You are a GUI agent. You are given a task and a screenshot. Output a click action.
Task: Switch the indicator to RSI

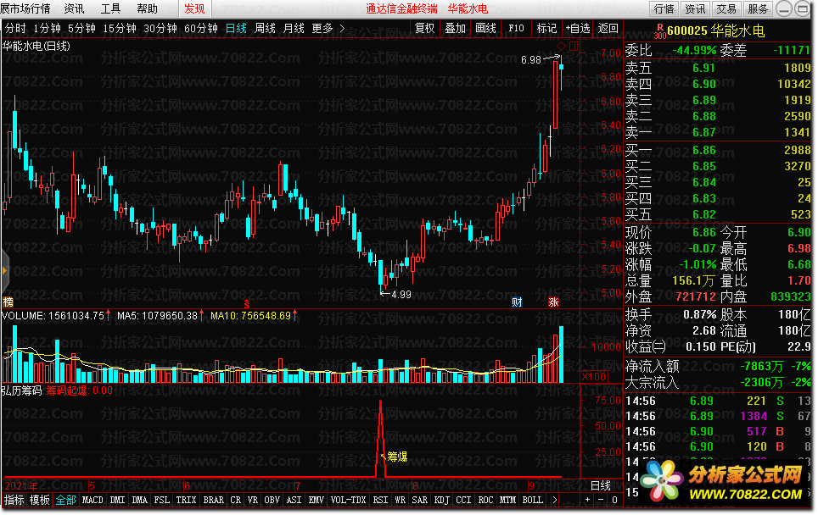coord(380,500)
